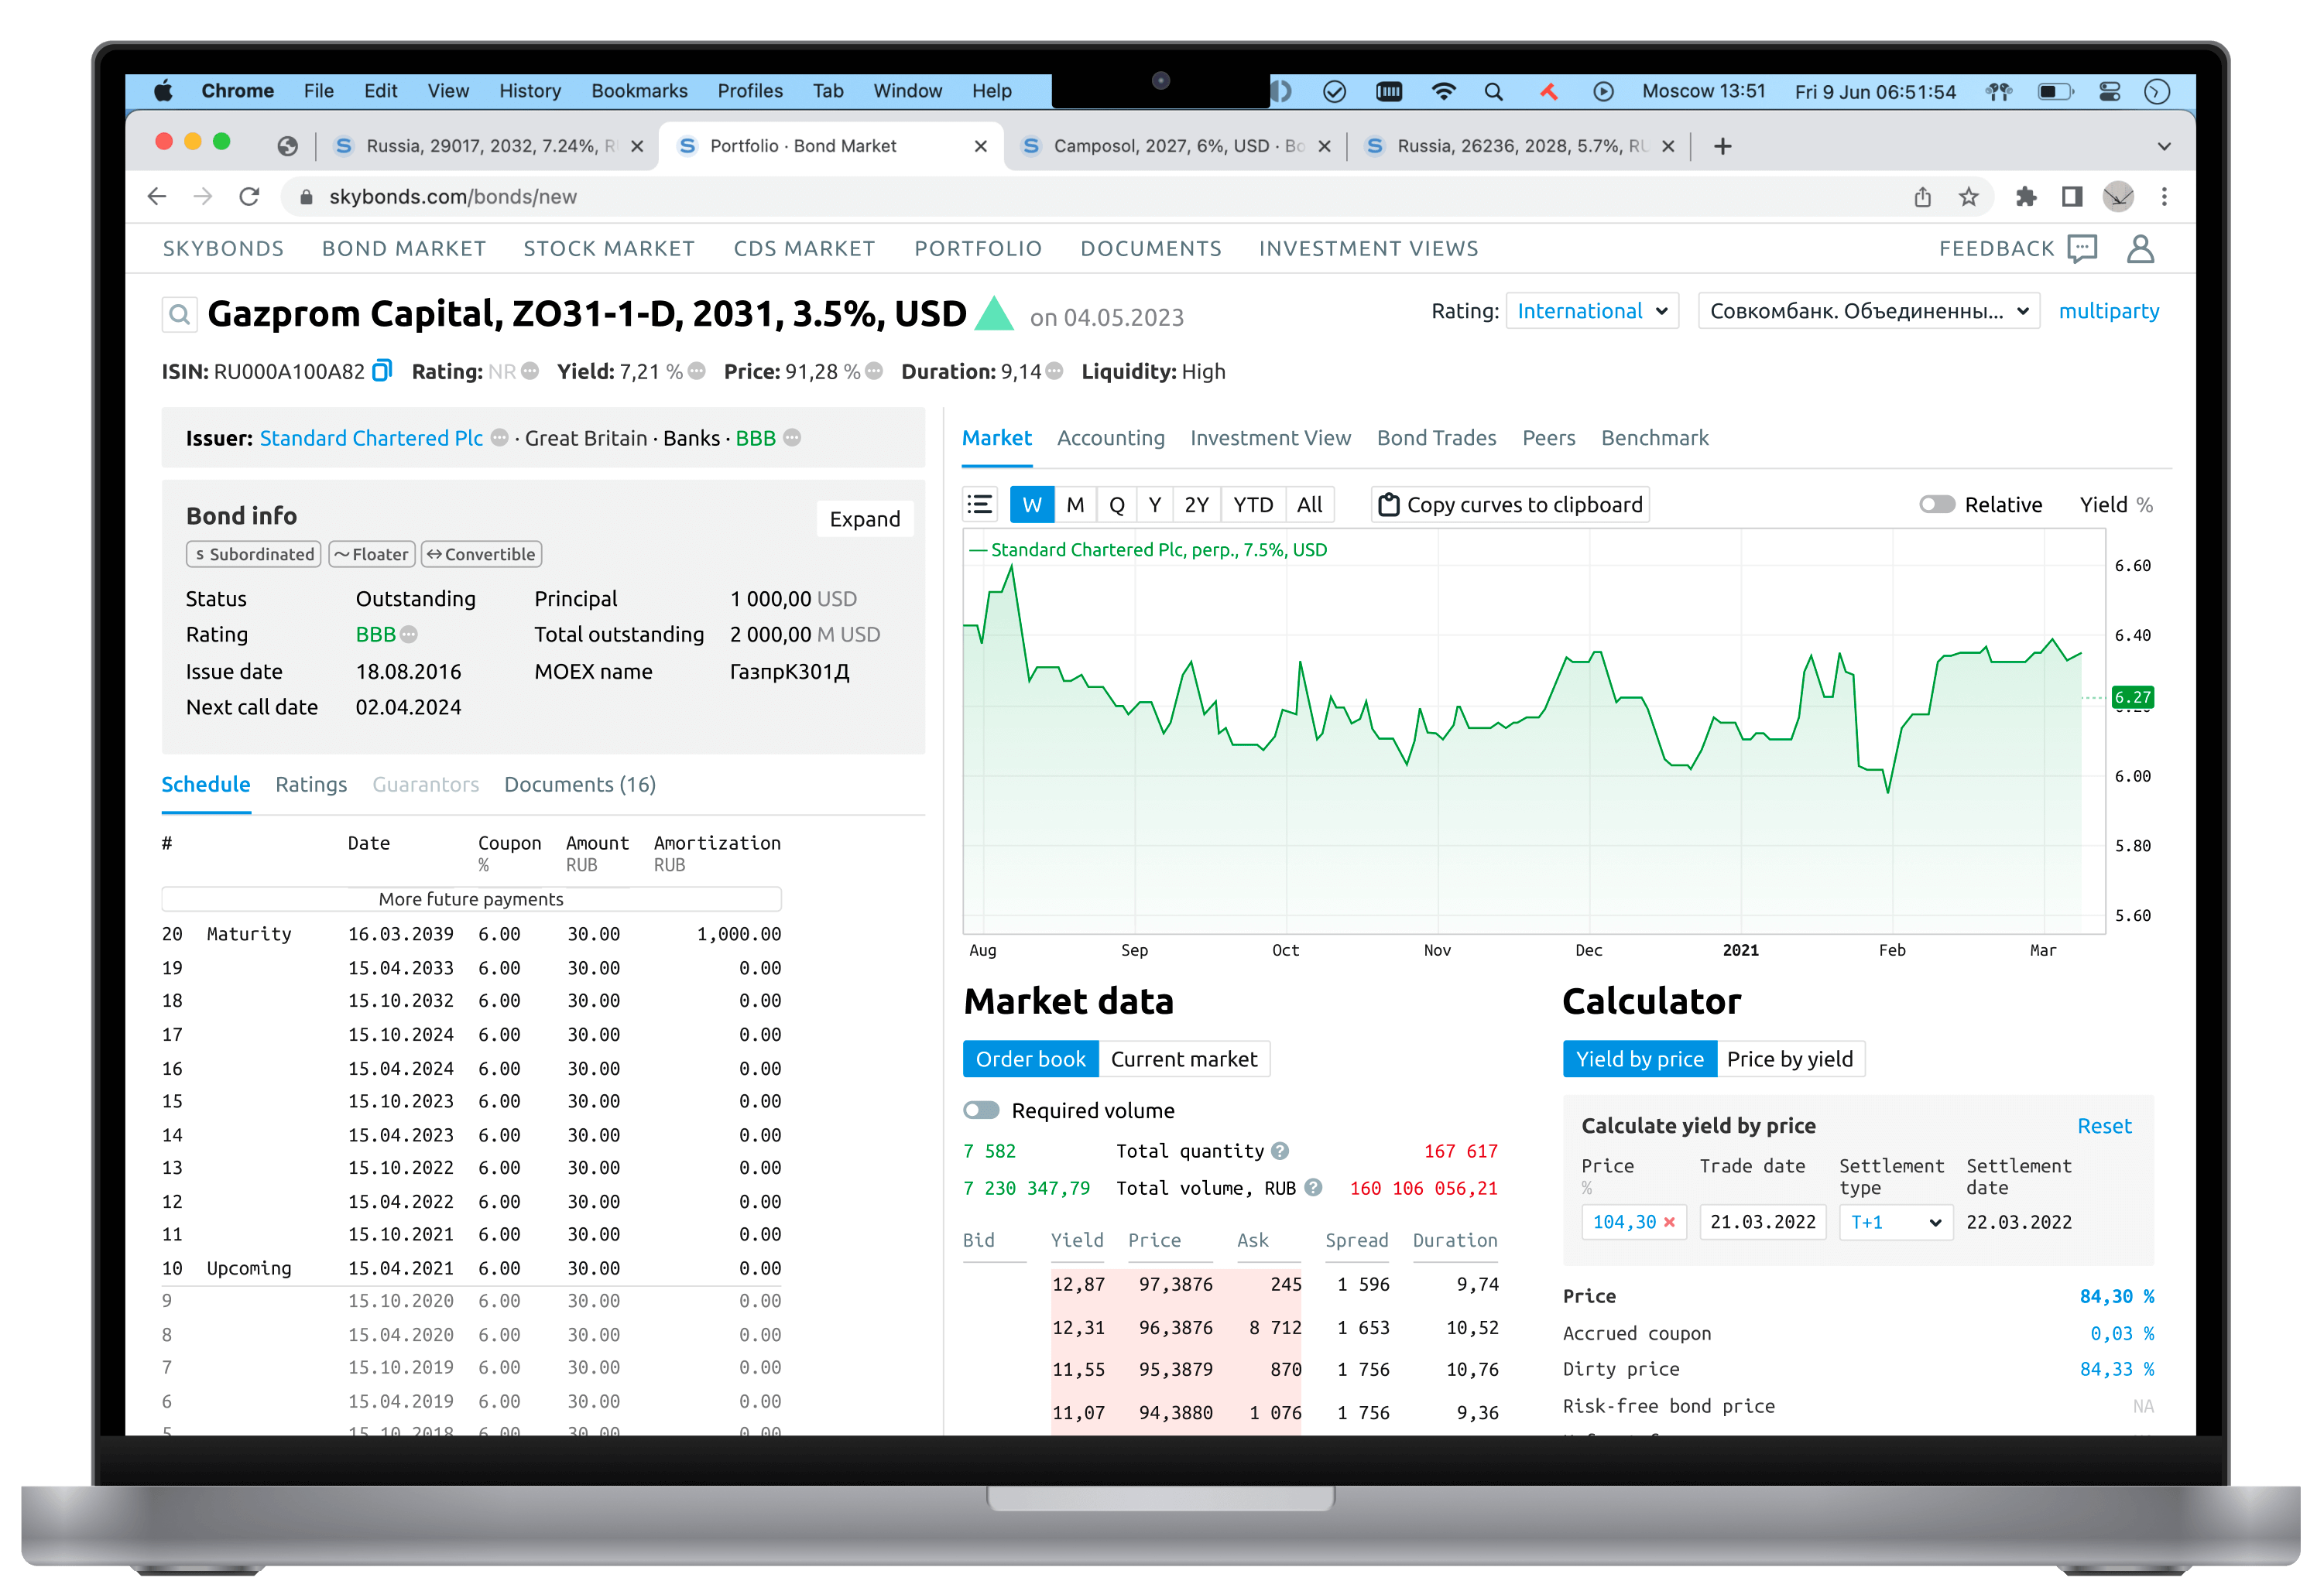Open Chrome three-dot menu

tap(2164, 197)
